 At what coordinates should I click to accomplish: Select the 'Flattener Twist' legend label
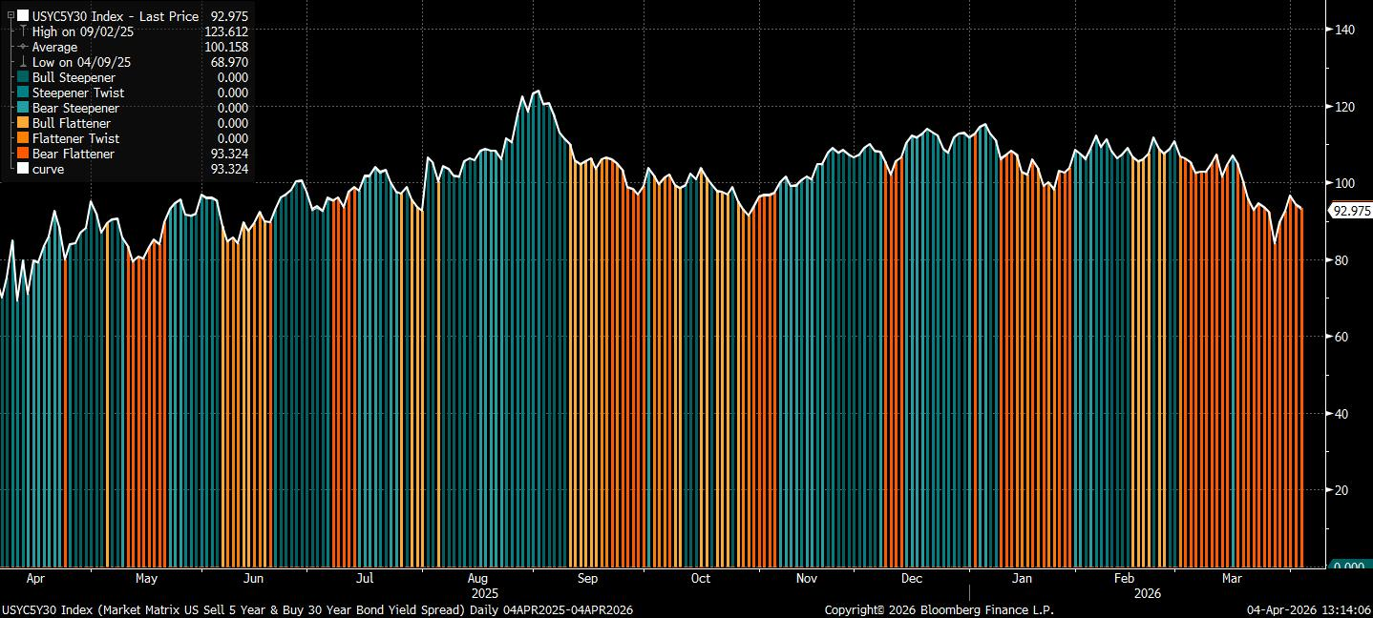[75, 138]
